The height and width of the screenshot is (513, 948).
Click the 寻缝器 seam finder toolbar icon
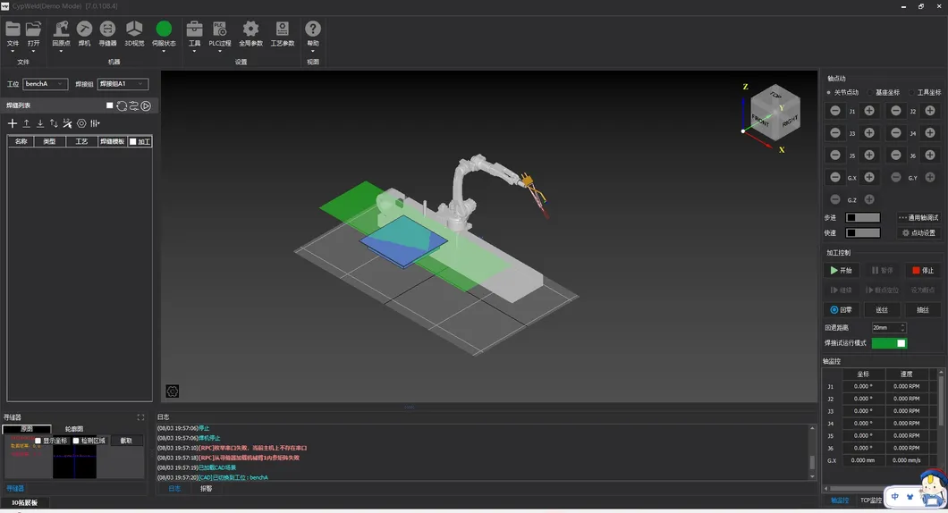pos(107,34)
